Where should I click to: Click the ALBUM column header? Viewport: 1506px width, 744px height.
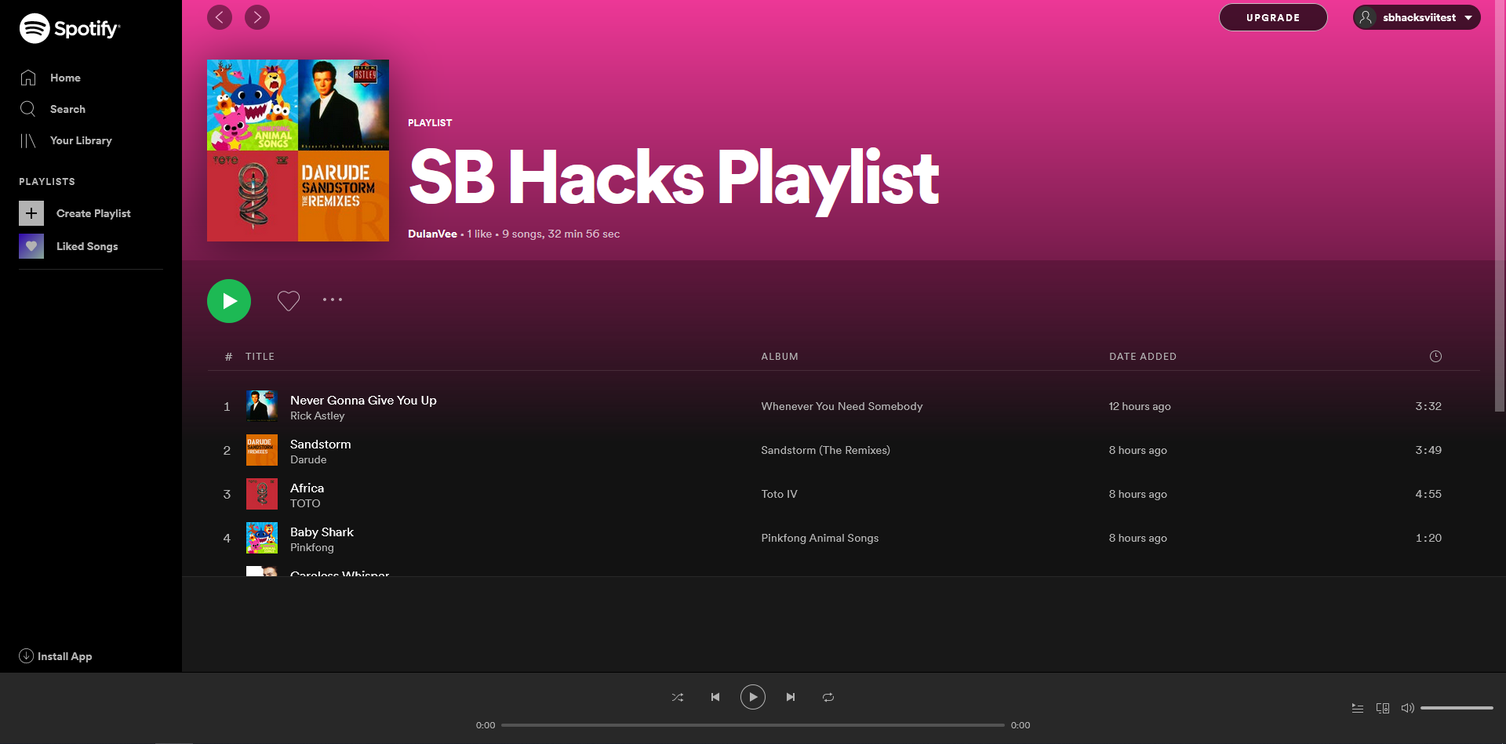tap(780, 357)
